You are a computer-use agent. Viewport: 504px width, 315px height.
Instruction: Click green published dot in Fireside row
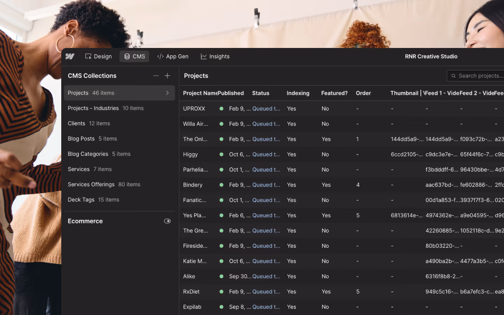coord(222,246)
